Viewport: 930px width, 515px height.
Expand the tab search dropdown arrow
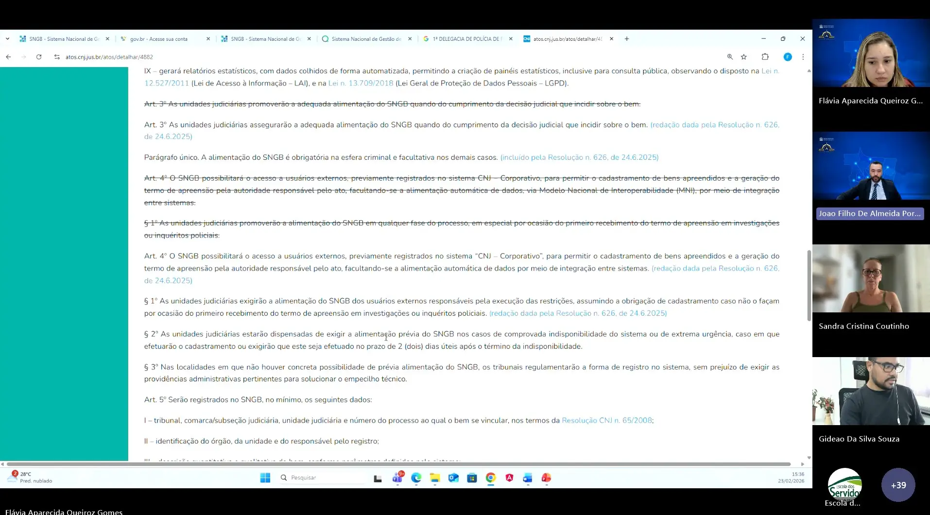tap(7, 39)
